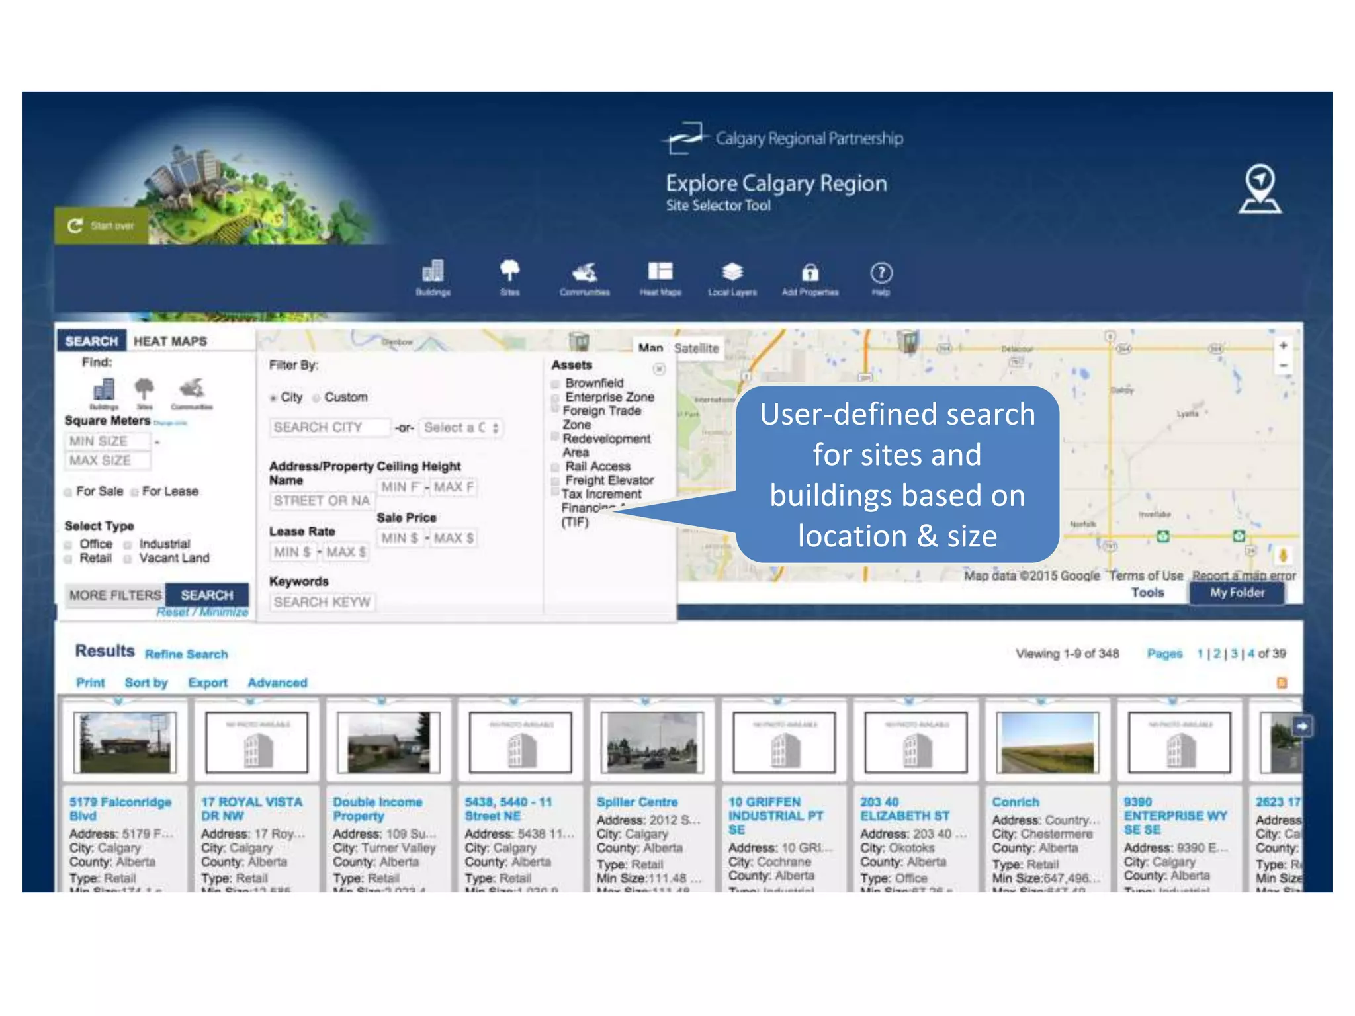Click the Print link
The image size is (1355, 1016).
(x=91, y=683)
